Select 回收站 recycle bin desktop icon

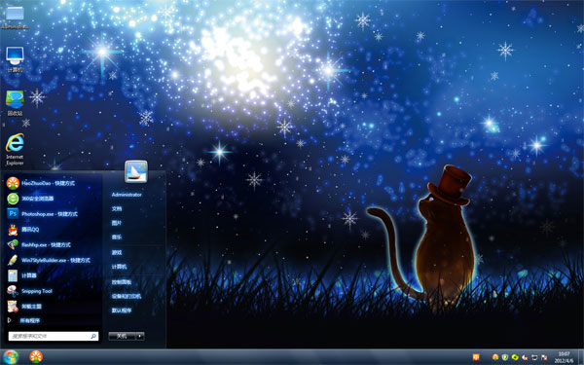(x=15, y=103)
